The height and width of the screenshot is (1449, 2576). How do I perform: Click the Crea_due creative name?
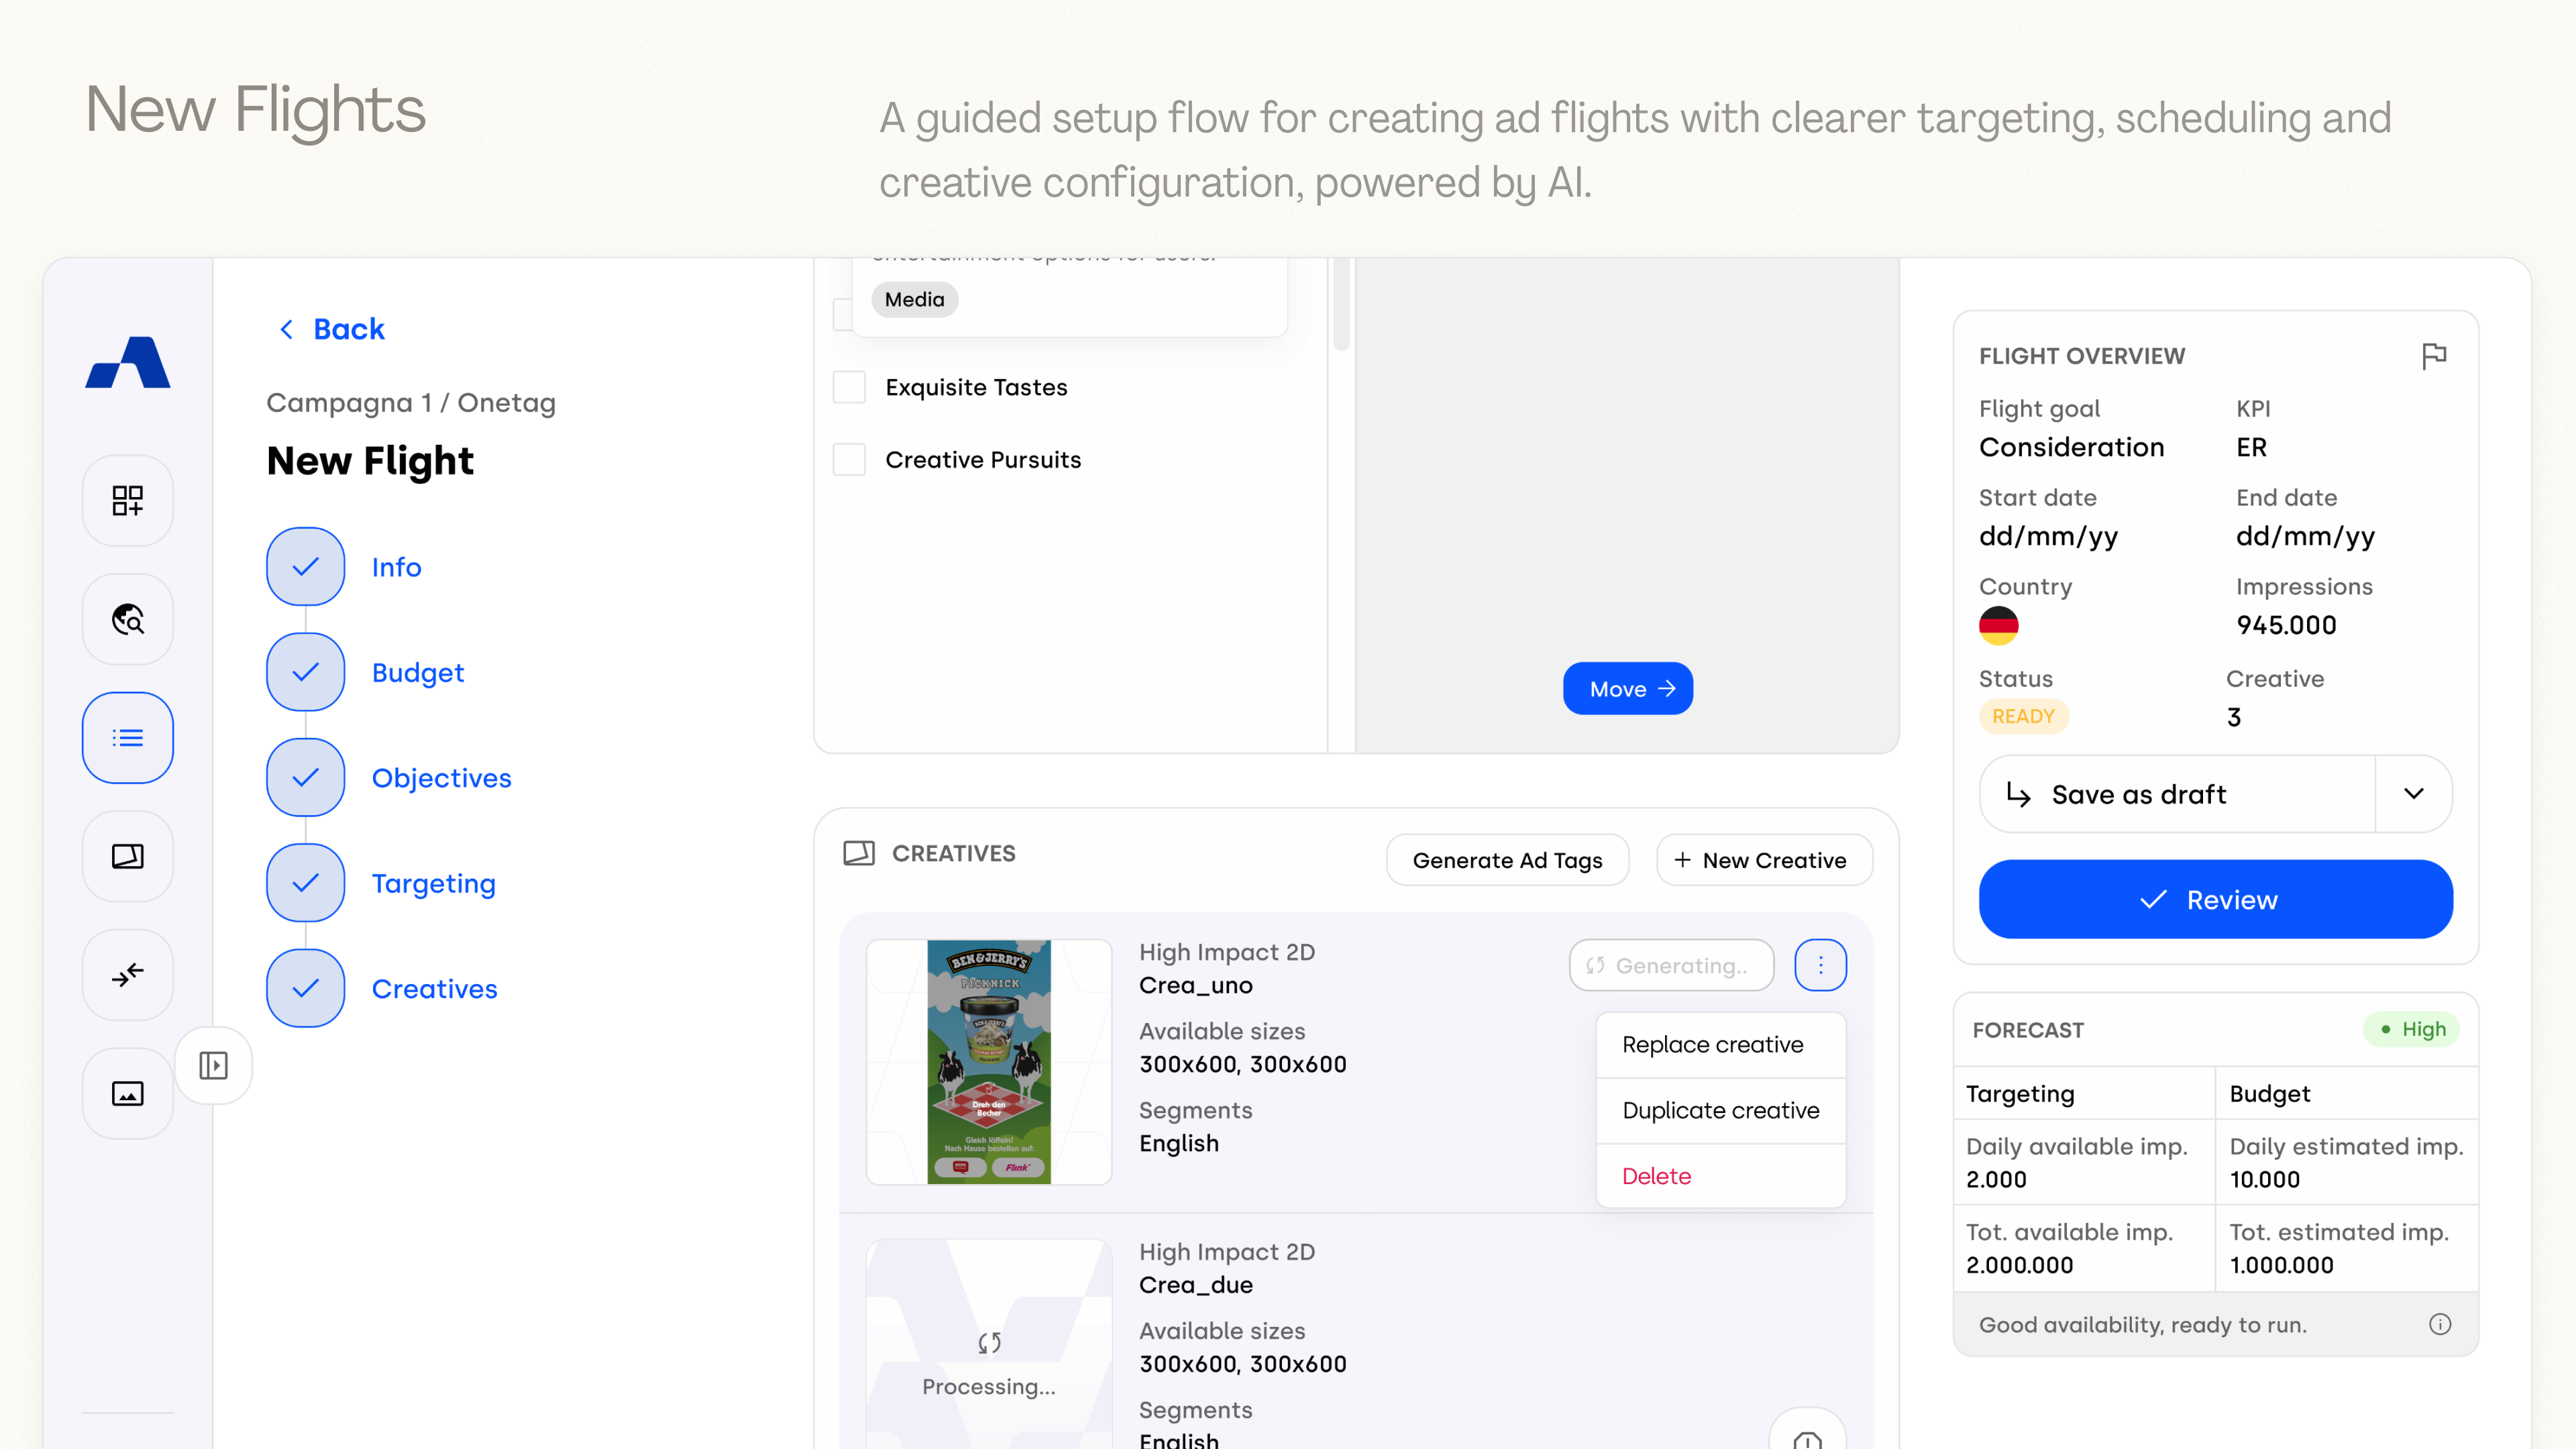(x=1196, y=1285)
